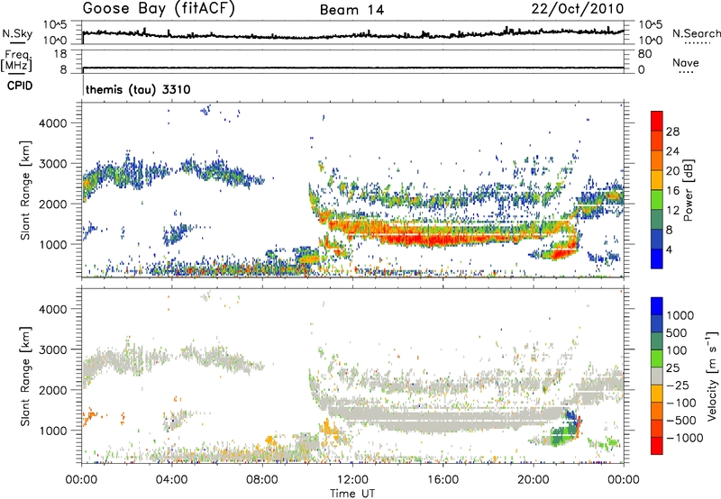Click the 'Power [dB]' colorbar label
Image resolution: width=721 pixels, height=499 pixels.
[688, 190]
